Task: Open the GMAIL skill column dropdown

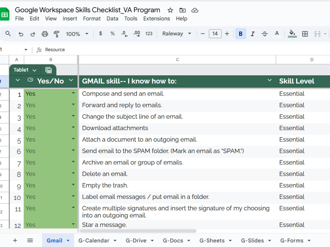Action: [x=269, y=80]
